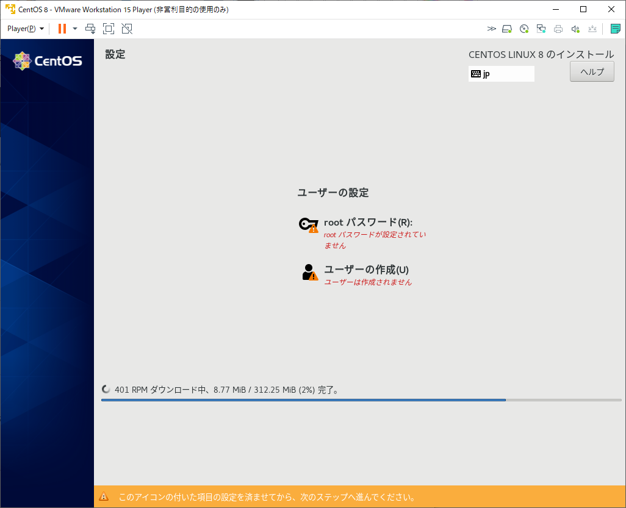Click the user creation warning icon
The width and height of the screenshot is (626, 508).
[x=313, y=277]
